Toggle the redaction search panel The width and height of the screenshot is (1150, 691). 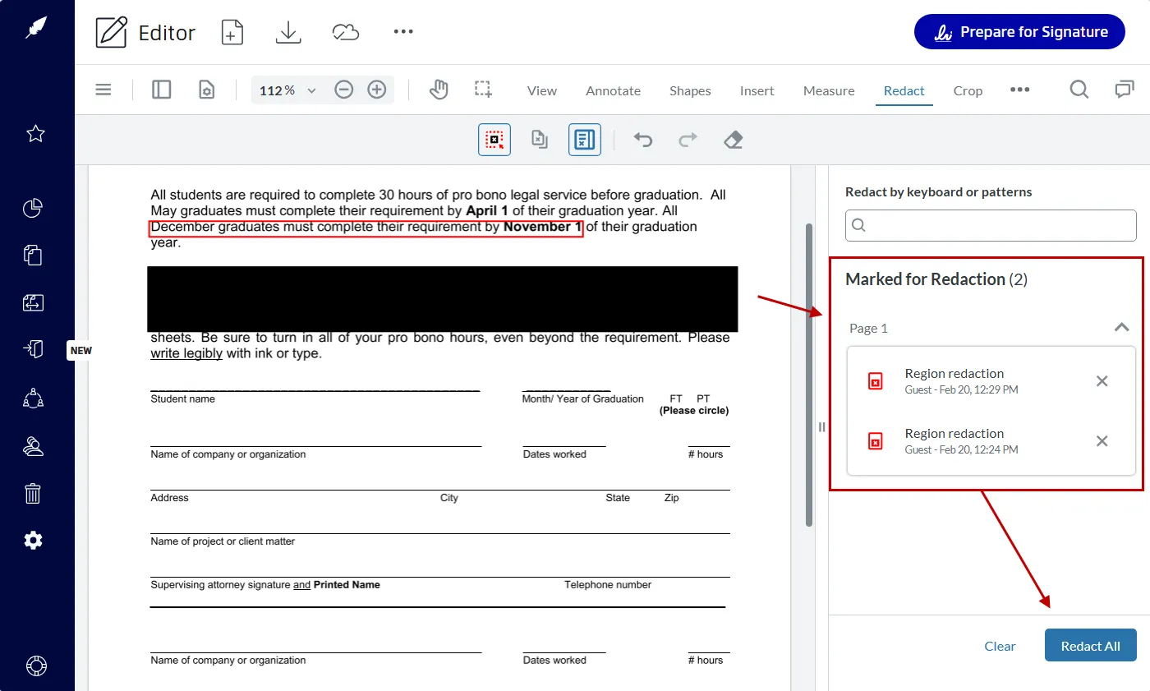[x=585, y=140]
